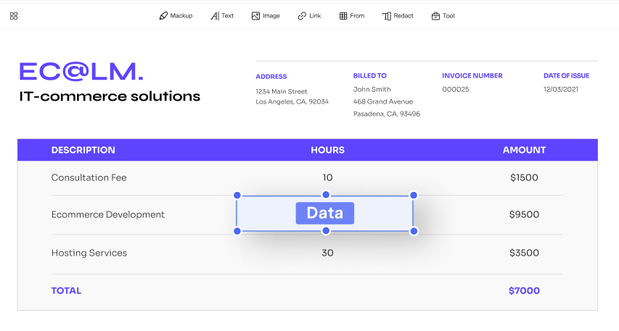
Task: Select the $7000 total amount
Action: coord(524,290)
